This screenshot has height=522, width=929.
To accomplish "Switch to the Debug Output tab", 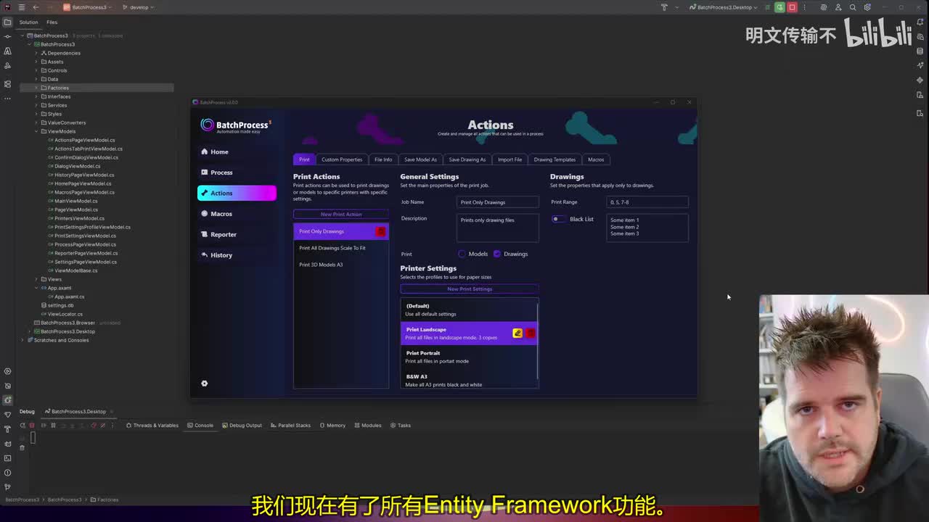I will click(242, 426).
